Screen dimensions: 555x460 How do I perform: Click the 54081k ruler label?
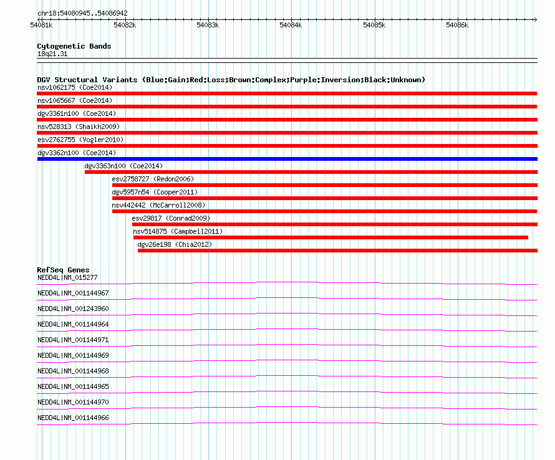point(41,25)
